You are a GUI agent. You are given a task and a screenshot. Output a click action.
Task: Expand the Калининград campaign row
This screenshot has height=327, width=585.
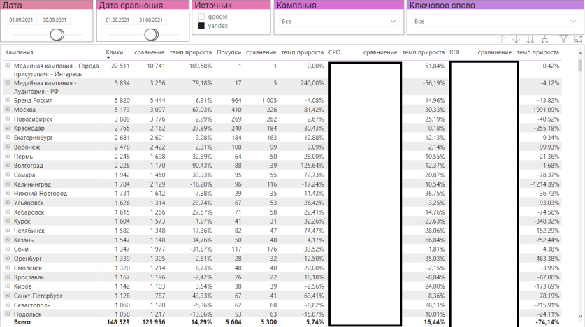pos(7,184)
